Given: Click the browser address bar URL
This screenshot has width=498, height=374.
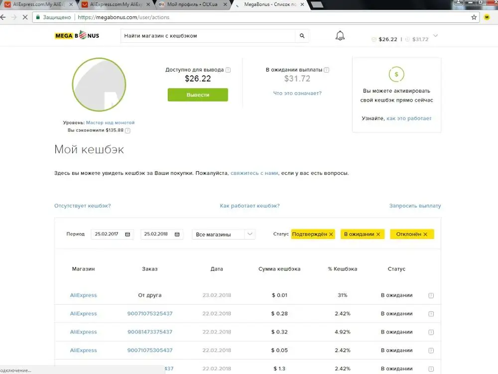Looking at the screenshot, I should click(x=124, y=17).
